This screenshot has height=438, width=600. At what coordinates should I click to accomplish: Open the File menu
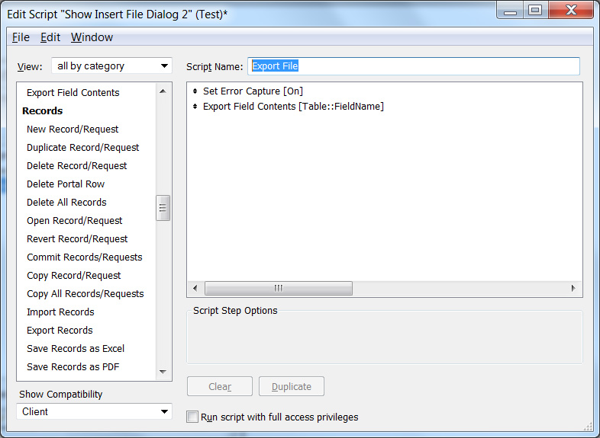click(x=21, y=37)
